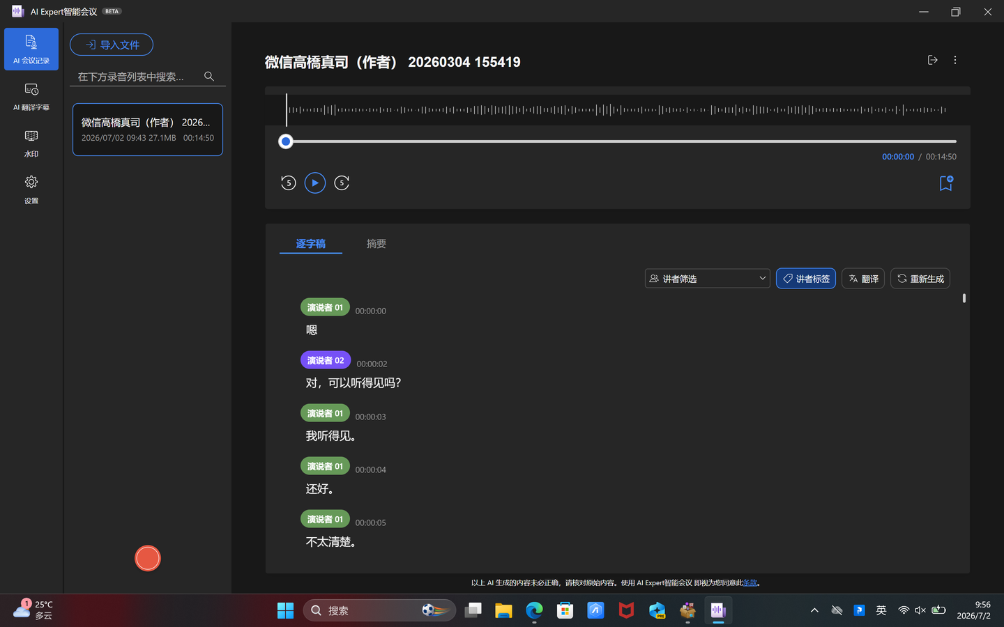
Task: Click the 演说者 01 tag at 00:00:03
Action: point(325,413)
